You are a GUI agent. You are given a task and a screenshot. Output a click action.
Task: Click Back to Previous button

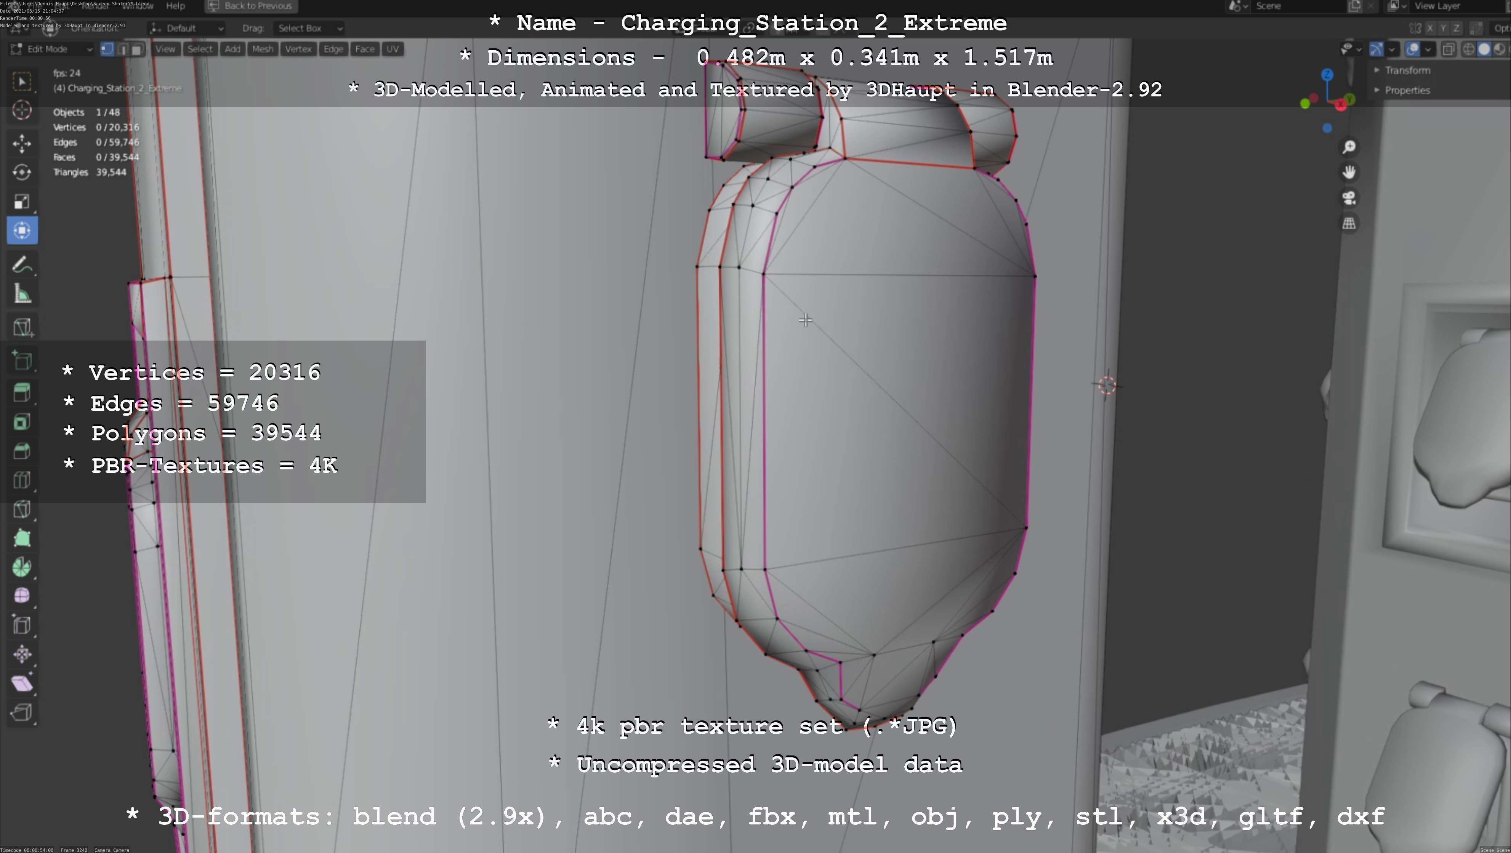click(251, 6)
